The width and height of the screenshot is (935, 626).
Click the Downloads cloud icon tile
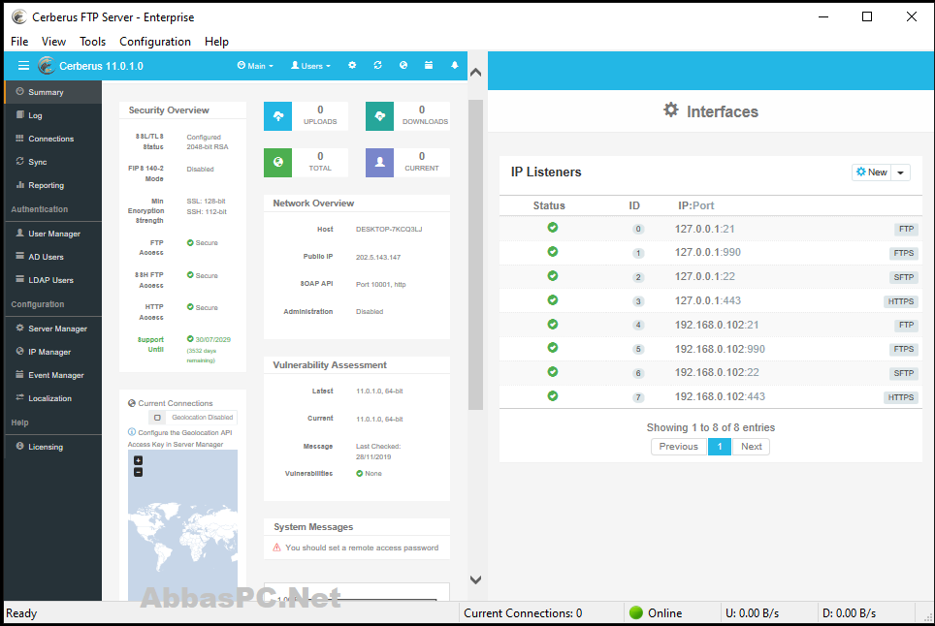pyautogui.click(x=379, y=116)
